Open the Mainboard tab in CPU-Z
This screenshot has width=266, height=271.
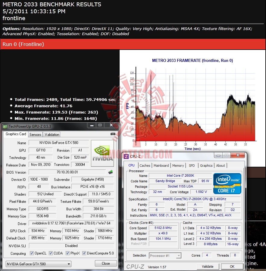pyautogui.click(x=161, y=166)
